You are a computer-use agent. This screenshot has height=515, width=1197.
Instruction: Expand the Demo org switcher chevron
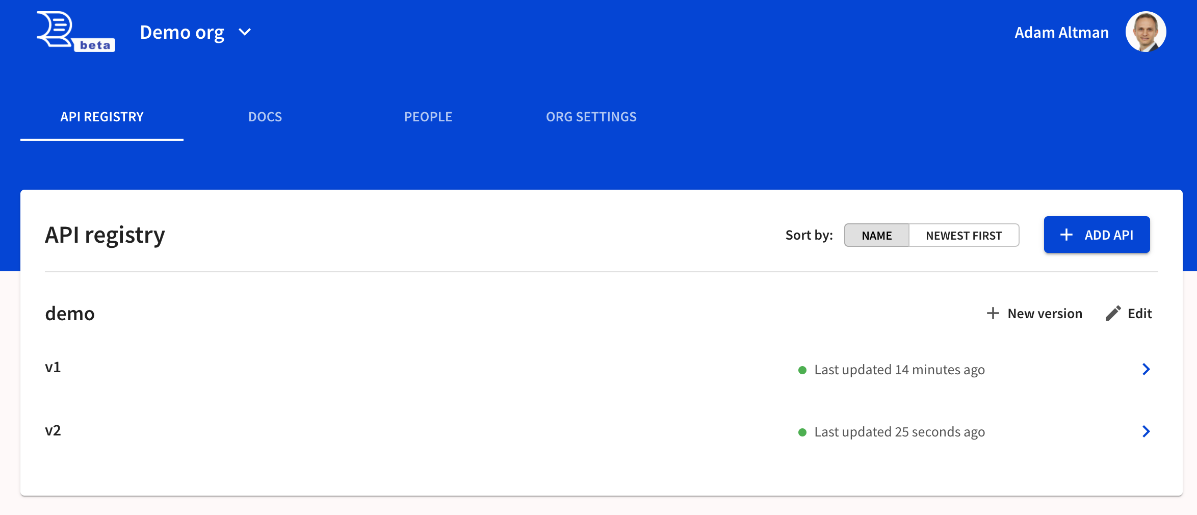tap(245, 32)
